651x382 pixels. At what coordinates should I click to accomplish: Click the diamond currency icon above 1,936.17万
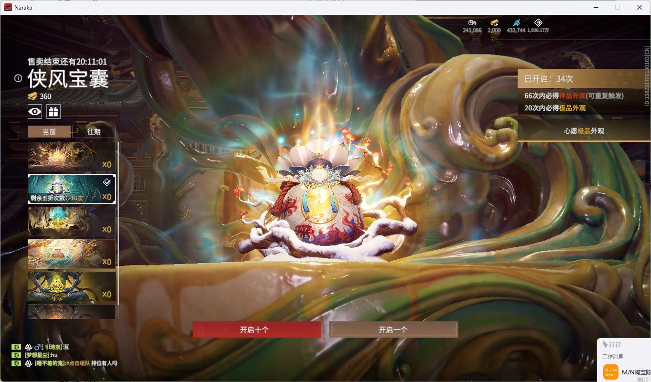(x=538, y=22)
